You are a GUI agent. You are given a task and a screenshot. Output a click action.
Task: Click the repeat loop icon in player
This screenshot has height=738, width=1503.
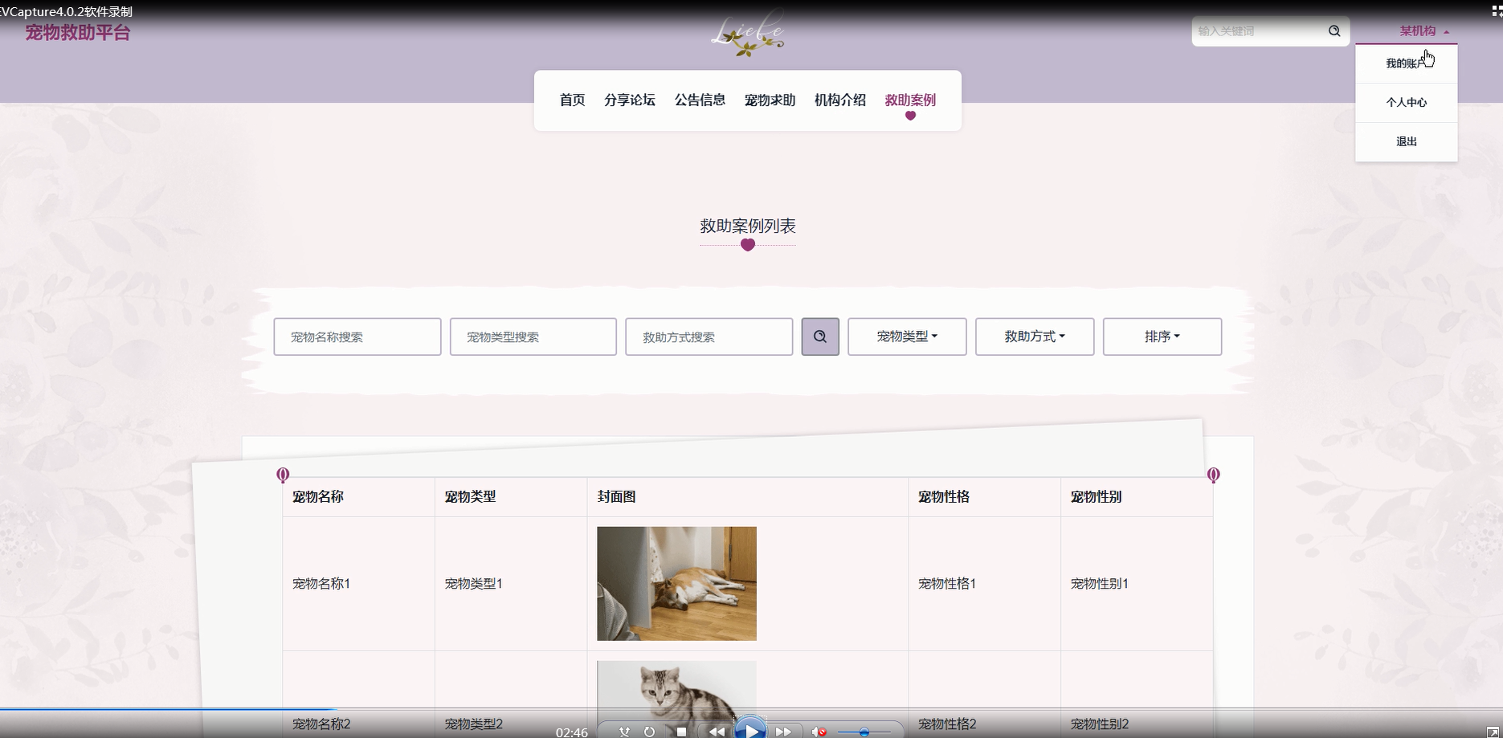point(649,732)
